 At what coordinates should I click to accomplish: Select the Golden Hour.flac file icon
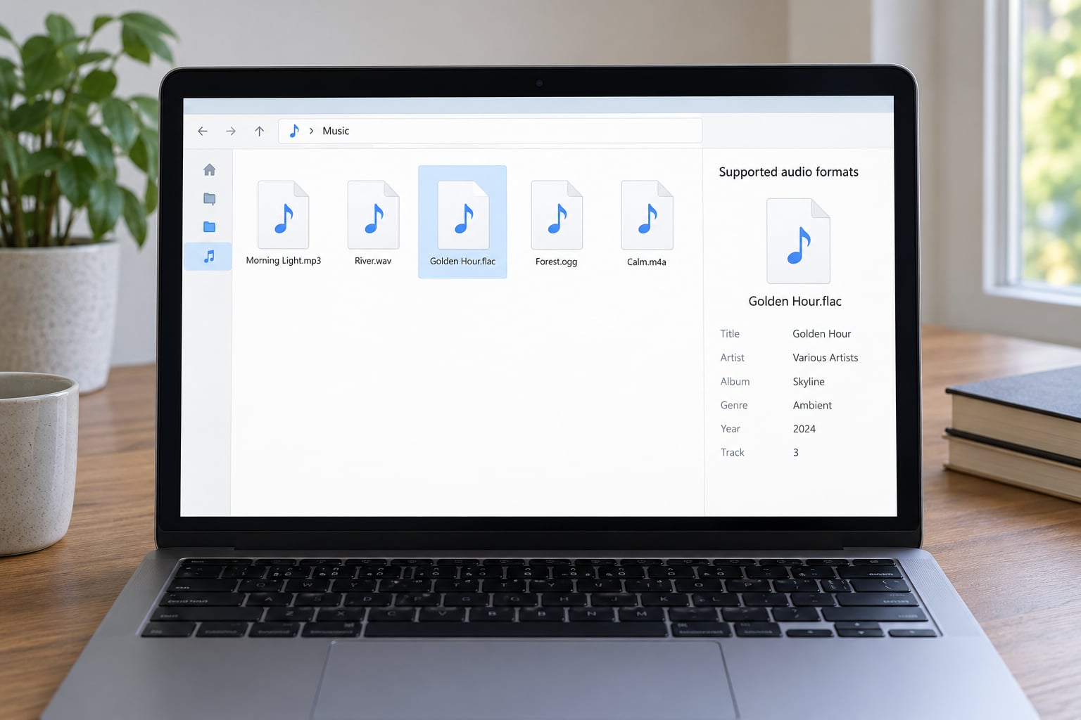pos(463,215)
